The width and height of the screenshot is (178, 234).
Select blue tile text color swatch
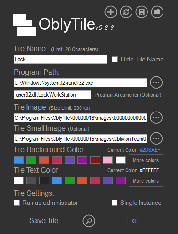(57, 181)
